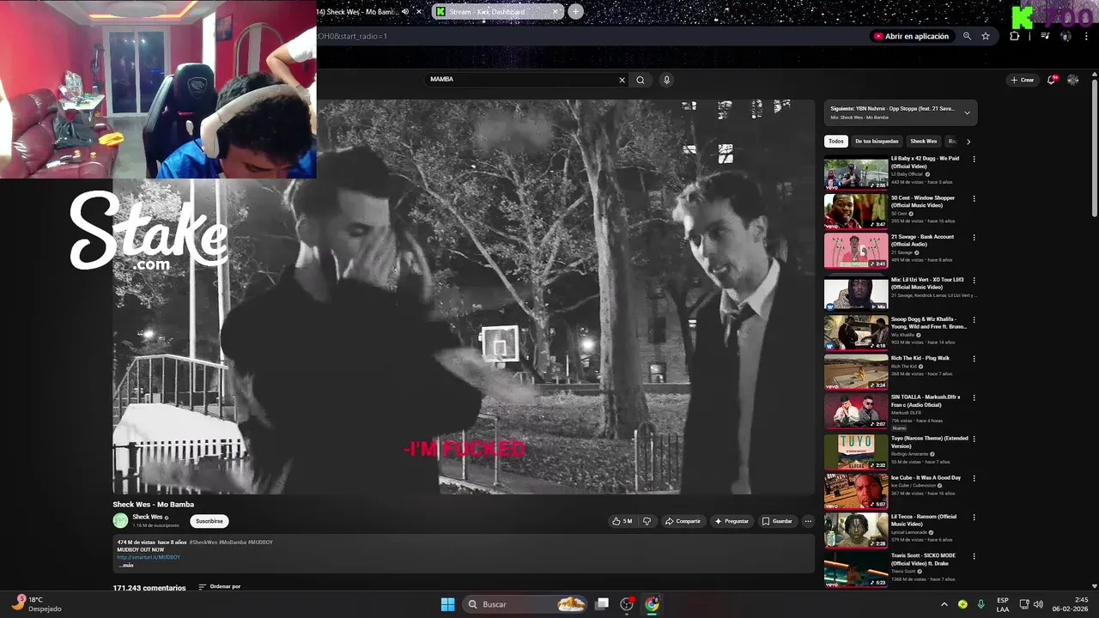Screen dimensions: 1099x618
Task: Open Mix: Lil Uzi Vert XO Tour Llif3 thumbnail
Action: [856, 294]
